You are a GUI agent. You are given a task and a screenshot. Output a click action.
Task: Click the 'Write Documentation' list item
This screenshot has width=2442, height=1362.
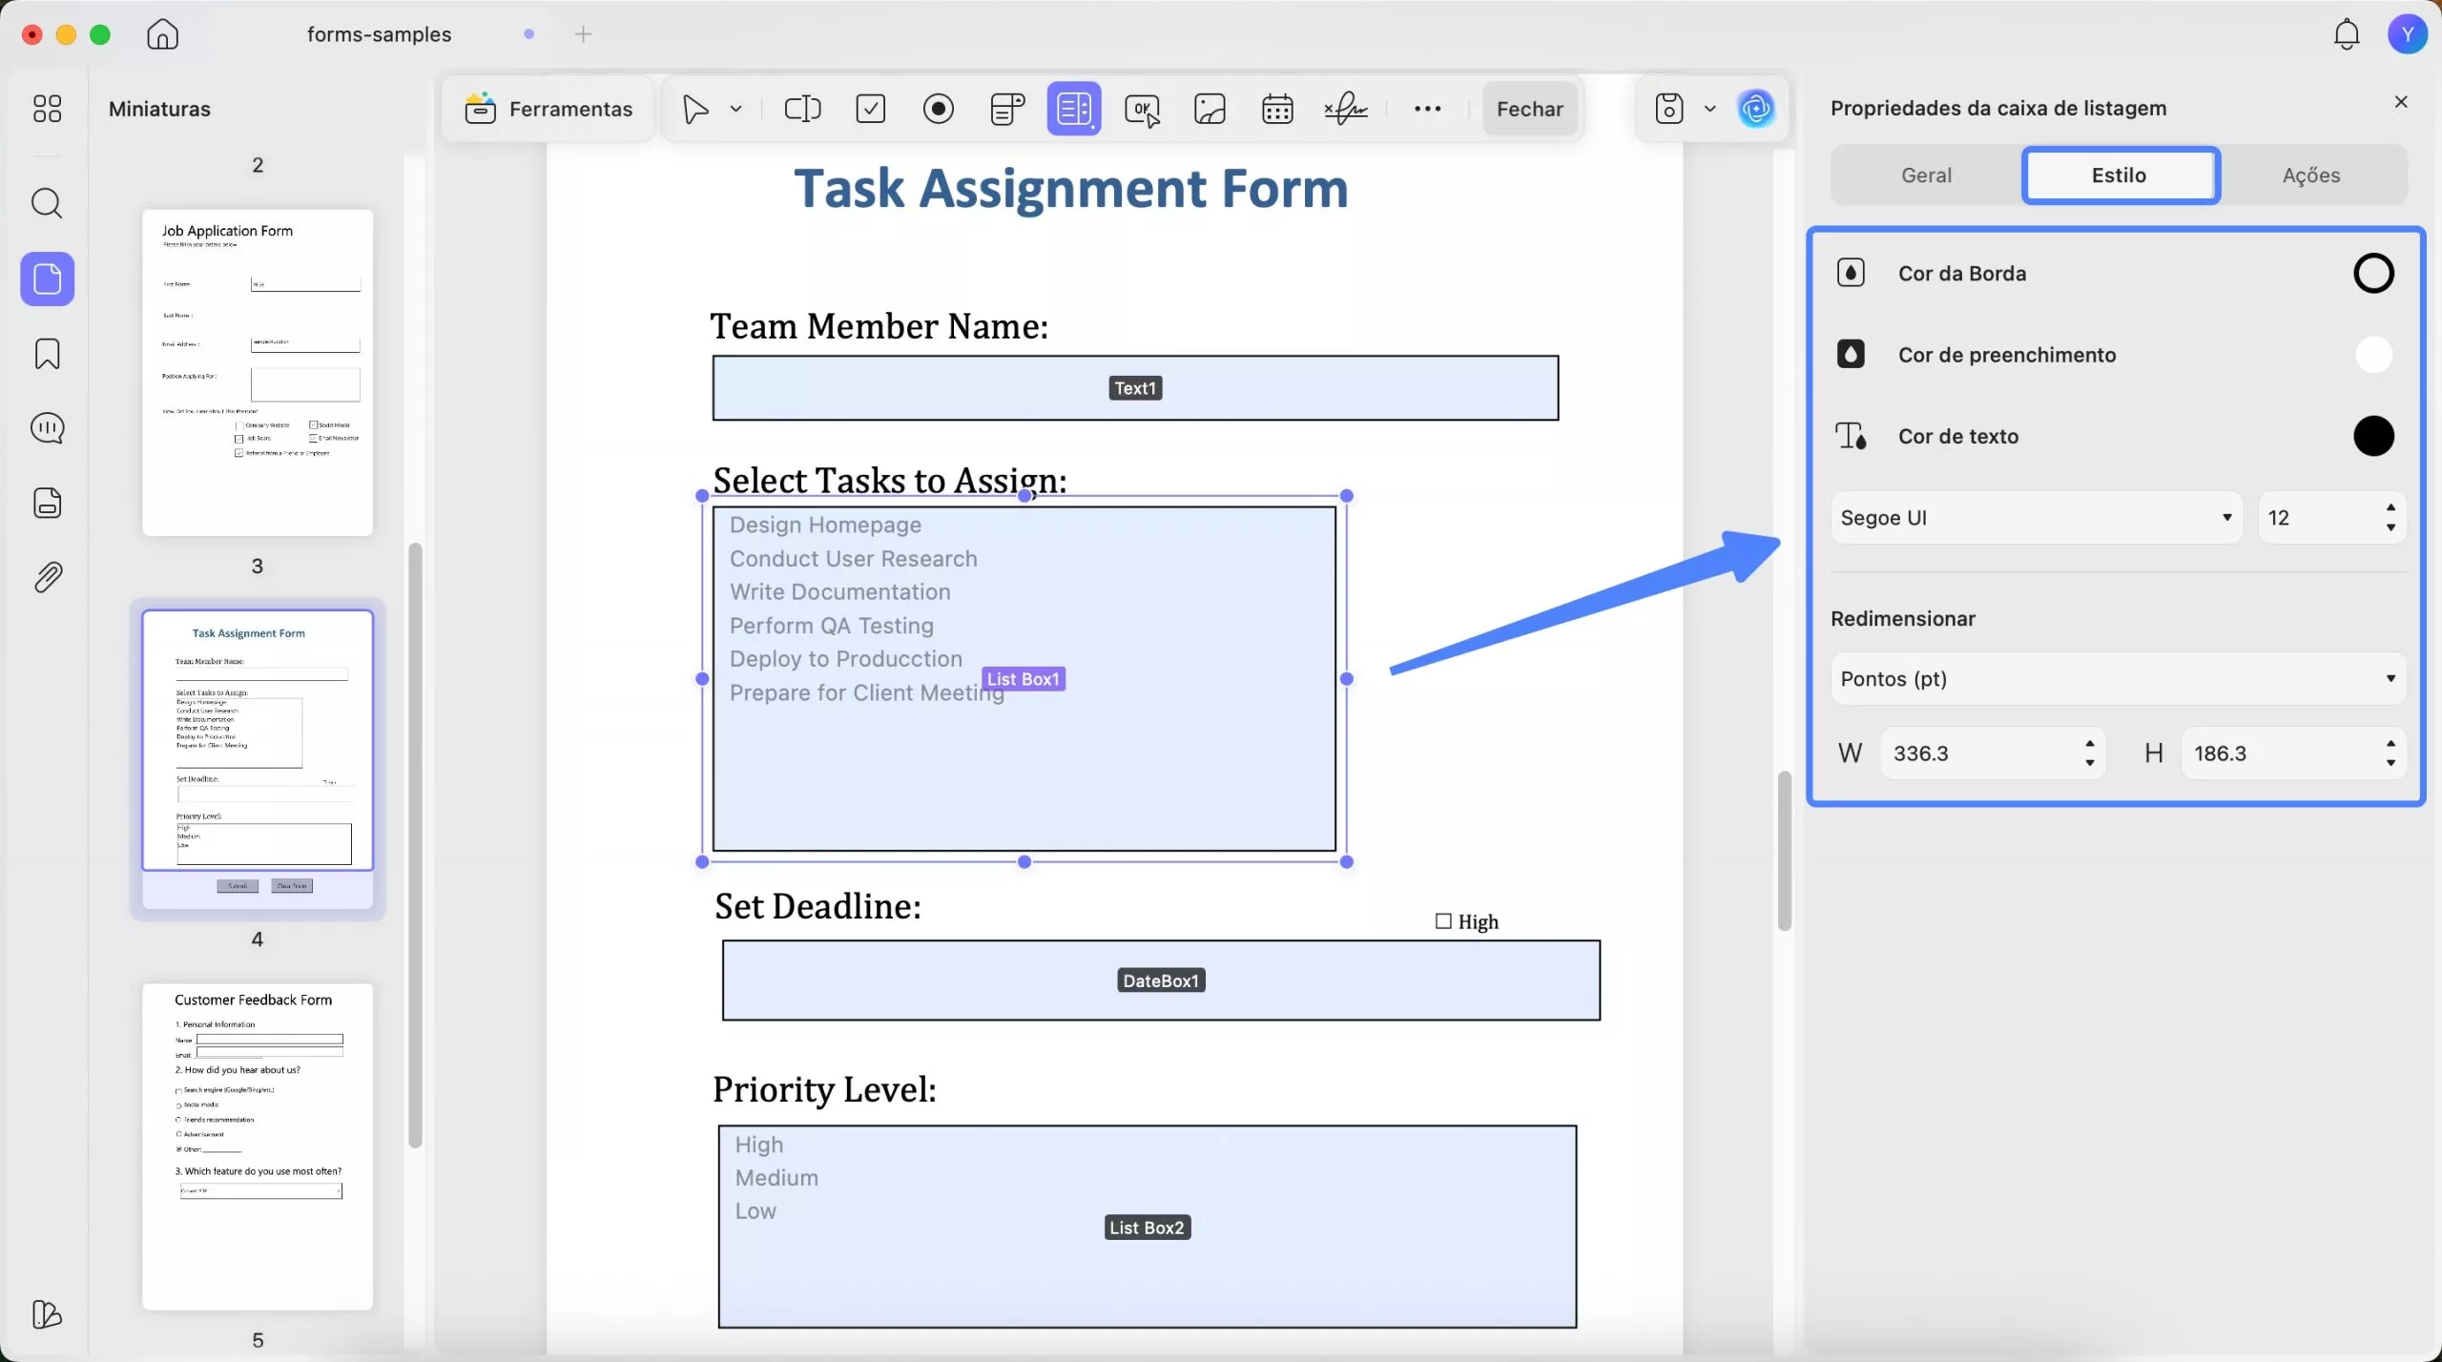click(x=839, y=592)
